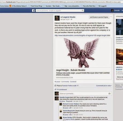Click thumbs-up icon beside 'Piace a'
This screenshot has width=123, height=121.
pyautogui.click(x=56, y=85)
